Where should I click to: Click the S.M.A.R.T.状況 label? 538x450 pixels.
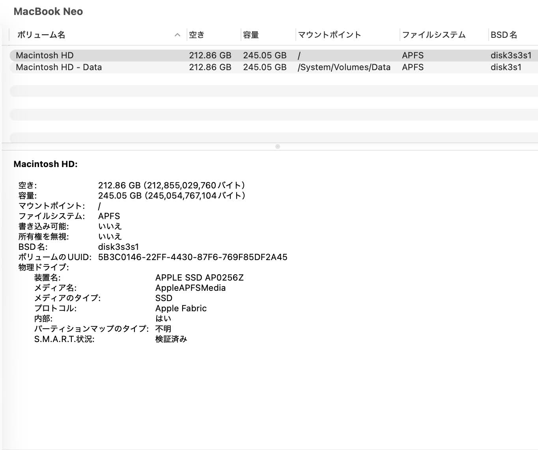coord(64,339)
